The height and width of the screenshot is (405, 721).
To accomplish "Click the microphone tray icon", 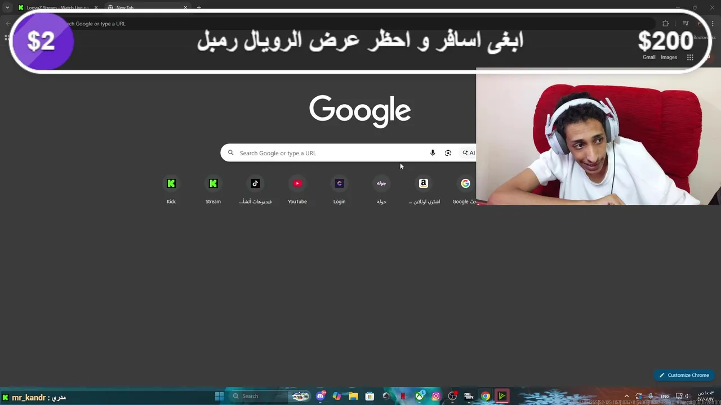I will click(651, 396).
